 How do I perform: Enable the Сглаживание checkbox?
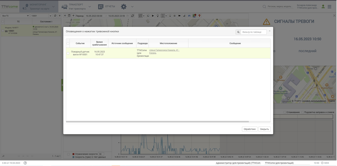pos(284,112)
